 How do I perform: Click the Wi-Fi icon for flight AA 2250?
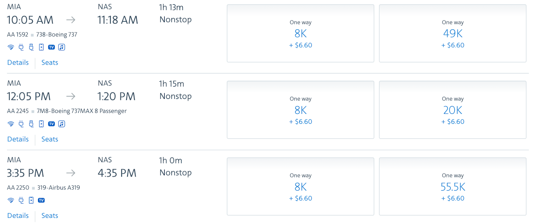11,200
